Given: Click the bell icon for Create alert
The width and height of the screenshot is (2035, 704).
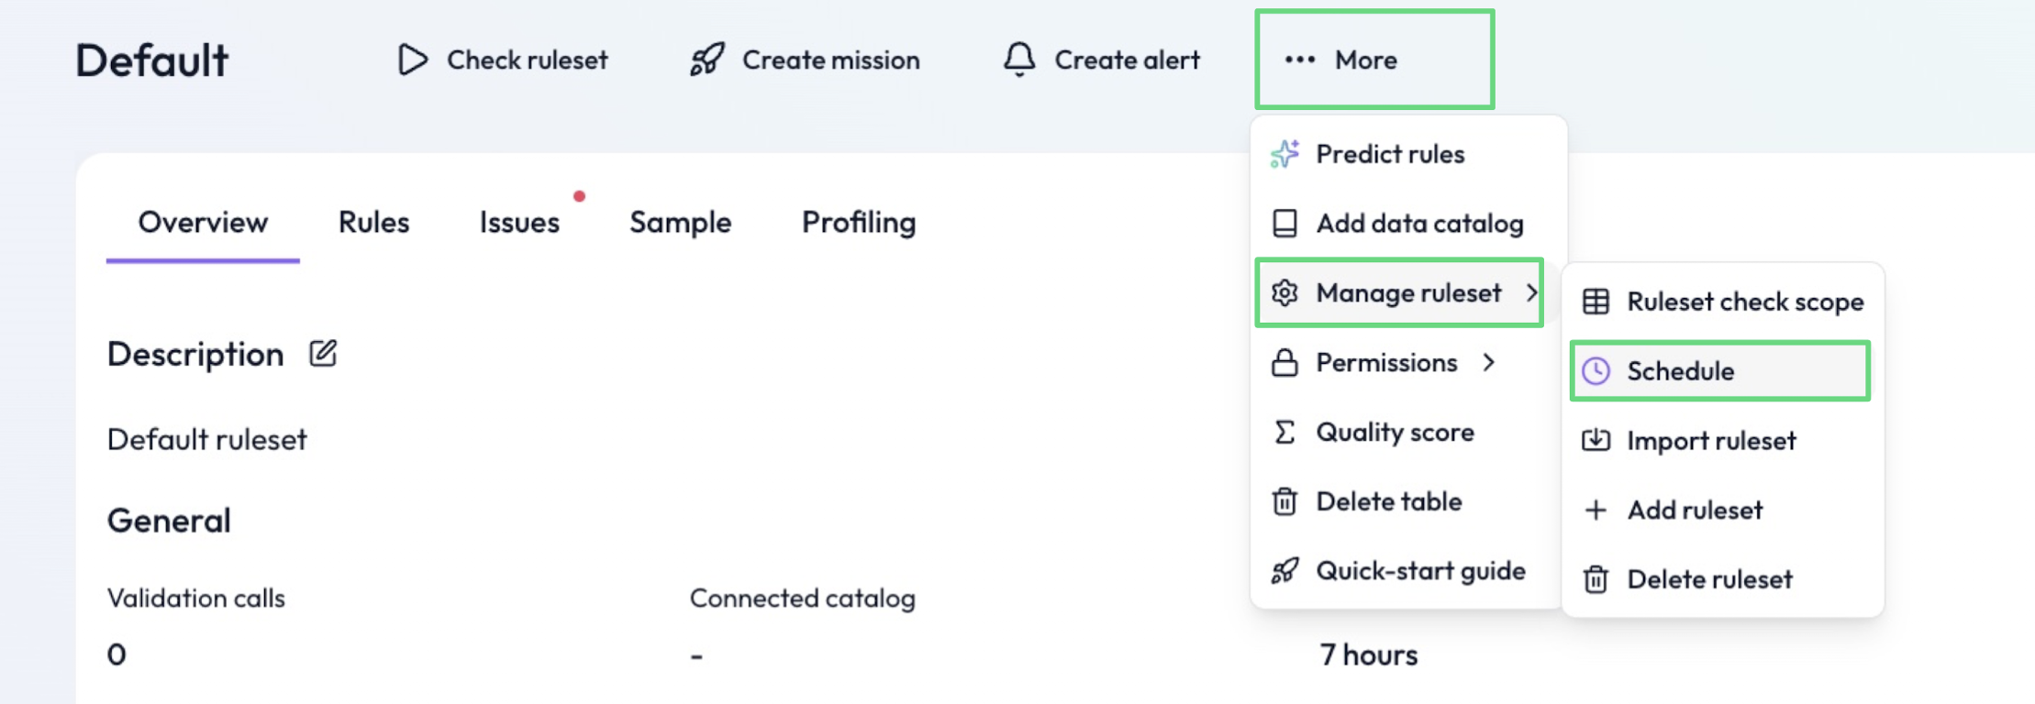Looking at the screenshot, I should pyautogui.click(x=1018, y=60).
